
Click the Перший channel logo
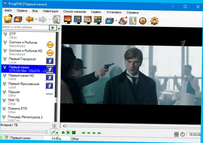pyautogui.click(x=49, y=94)
